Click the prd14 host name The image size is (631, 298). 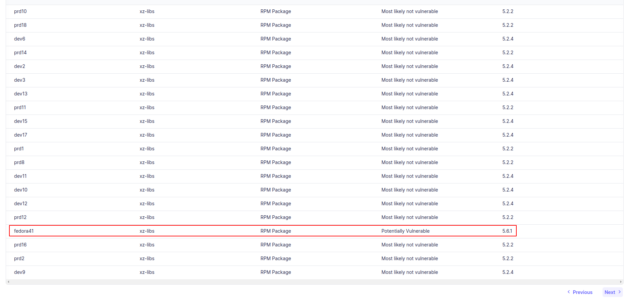(x=20, y=53)
